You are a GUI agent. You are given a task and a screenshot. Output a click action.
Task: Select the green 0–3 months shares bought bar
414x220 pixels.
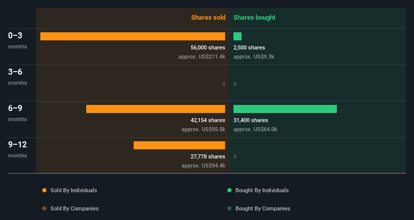coord(238,36)
